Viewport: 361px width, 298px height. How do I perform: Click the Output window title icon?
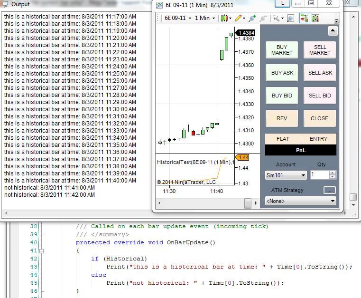pos(5,4)
